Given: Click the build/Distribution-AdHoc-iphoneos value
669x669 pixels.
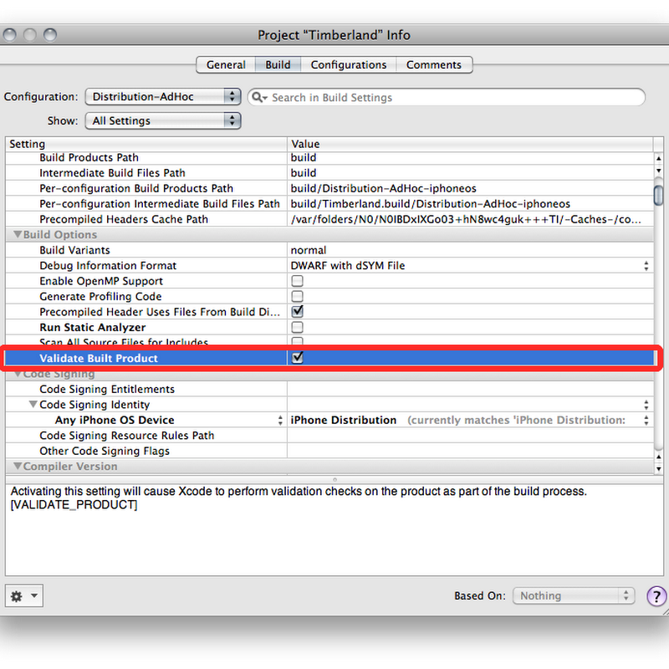Looking at the screenshot, I should 384,188.
